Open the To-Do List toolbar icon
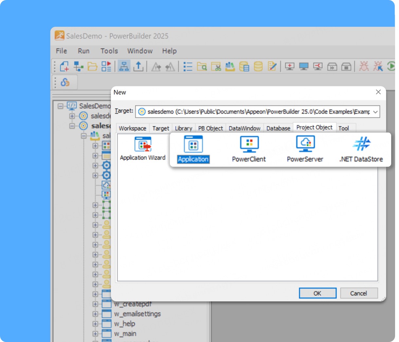This screenshot has height=342, width=399. [188, 66]
